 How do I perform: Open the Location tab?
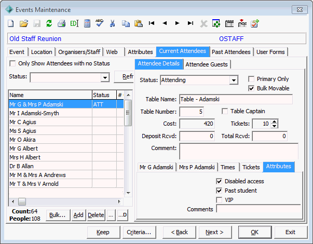coord(42,52)
